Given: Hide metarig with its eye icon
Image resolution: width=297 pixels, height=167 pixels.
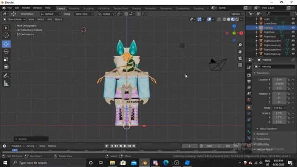Looking at the screenshot, I should tap(293, 28).
